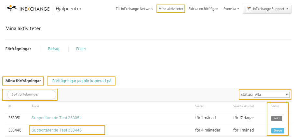Click the Senaste aktivitet column header
The width and height of the screenshot is (297, 138).
pyautogui.click(x=243, y=106)
